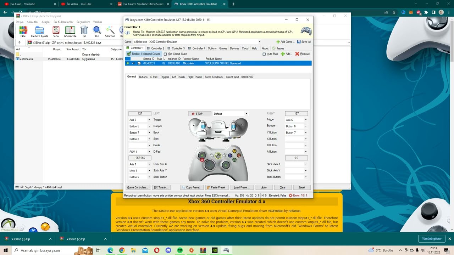Open Spotify from the taskbar
This screenshot has height=255, width=454.
click(180, 250)
